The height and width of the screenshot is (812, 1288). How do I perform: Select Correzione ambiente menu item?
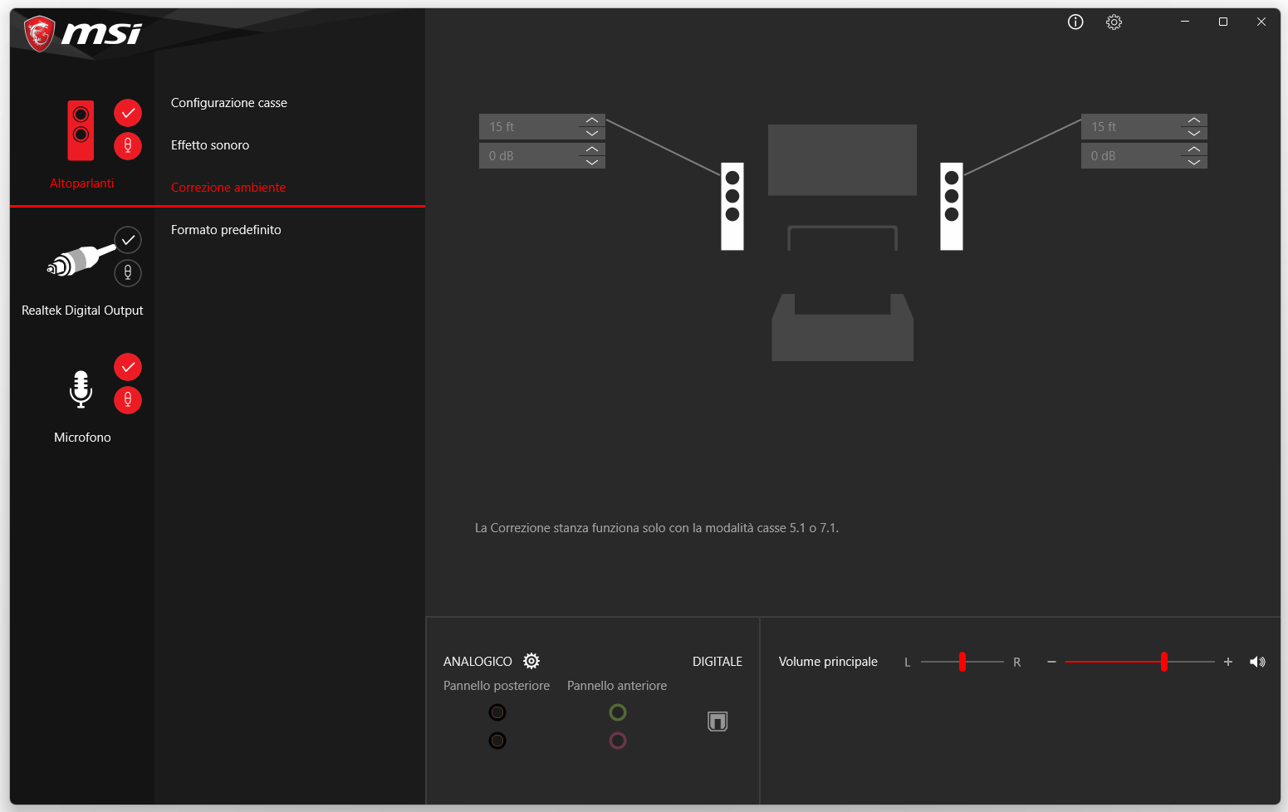pyautogui.click(x=228, y=188)
